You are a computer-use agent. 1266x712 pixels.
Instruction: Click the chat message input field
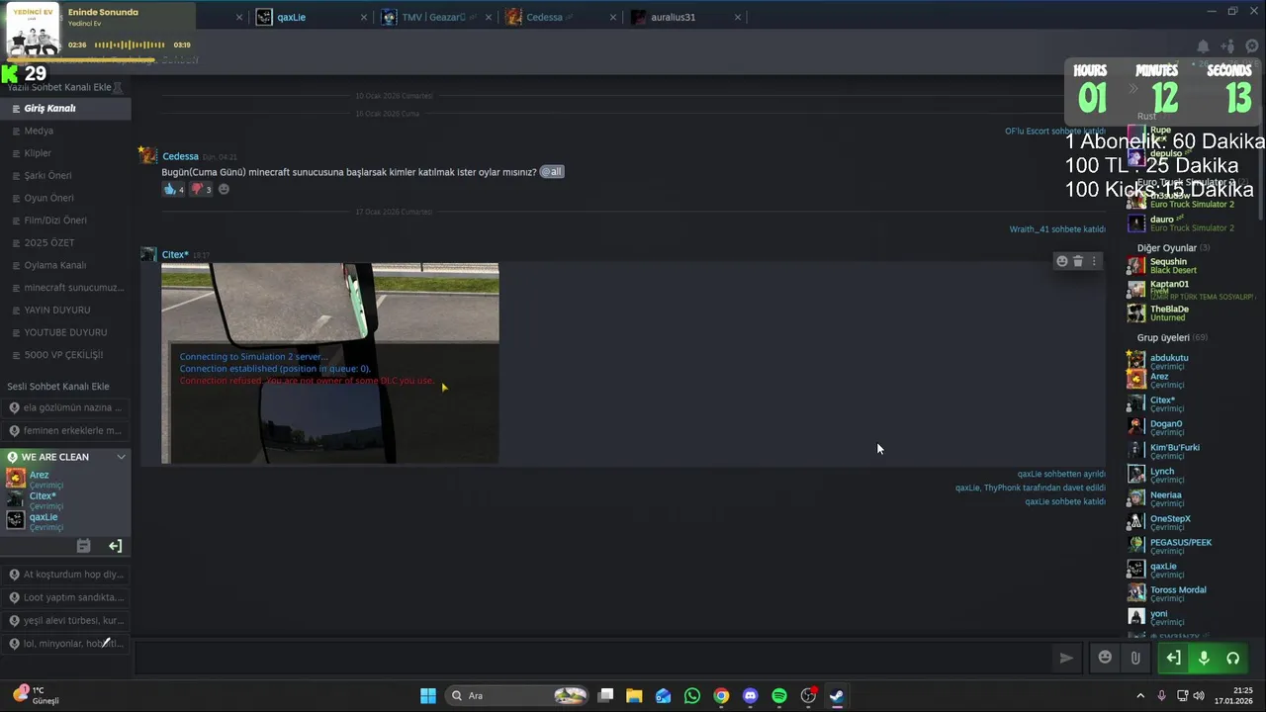593,658
